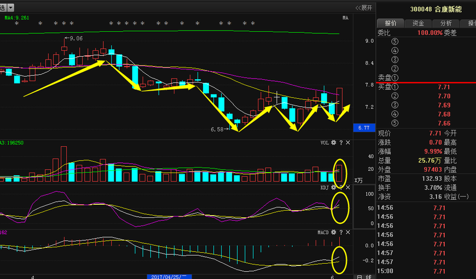Click the 换手 value 3.70%

click(x=433, y=187)
